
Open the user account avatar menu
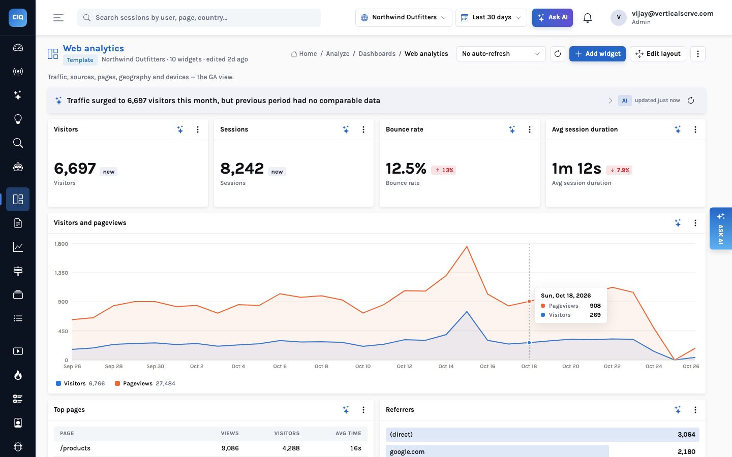(619, 18)
